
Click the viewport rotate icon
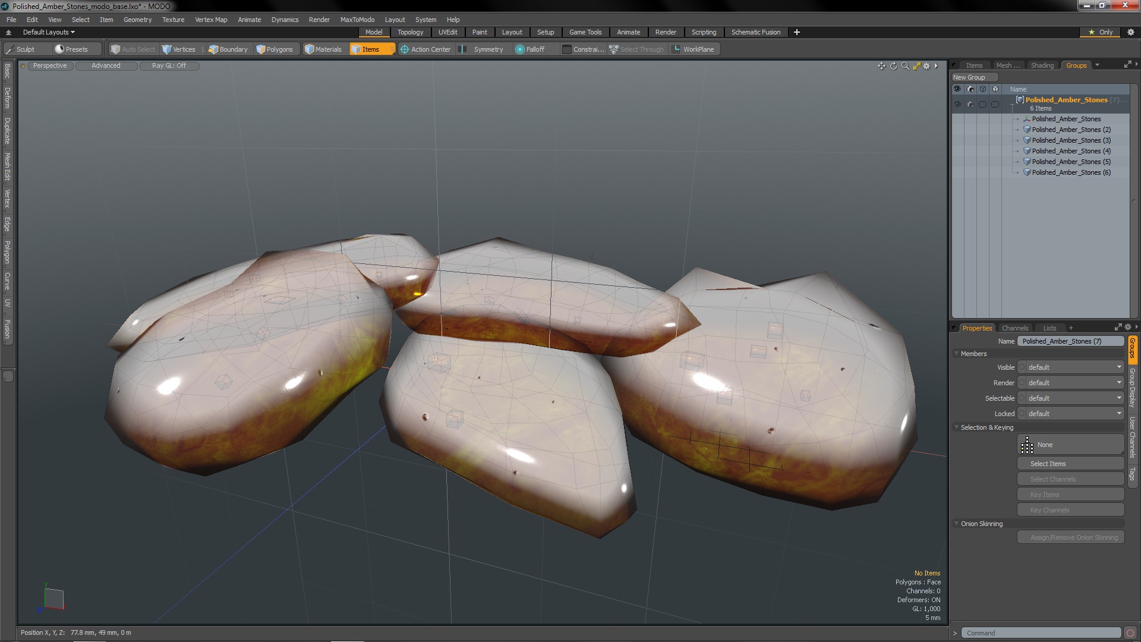[x=893, y=66]
